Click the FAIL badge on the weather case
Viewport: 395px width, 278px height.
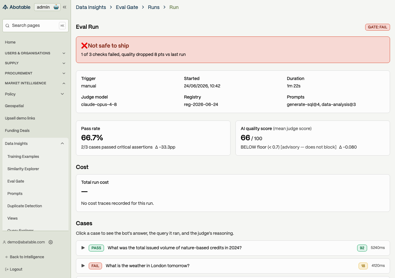95,266
